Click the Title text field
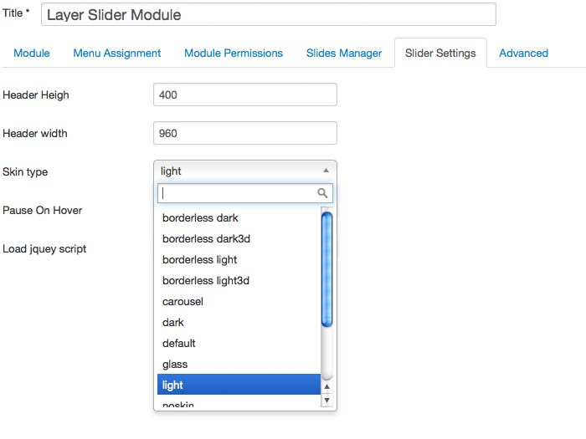This screenshot has width=586, height=439. (x=268, y=15)
